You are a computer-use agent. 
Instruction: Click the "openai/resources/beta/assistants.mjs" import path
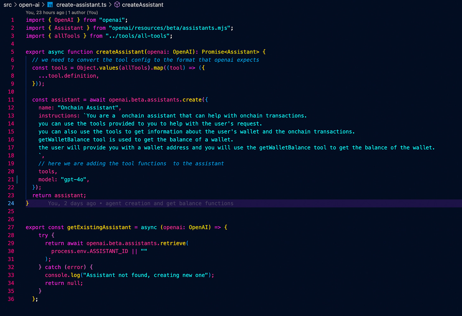169,28
